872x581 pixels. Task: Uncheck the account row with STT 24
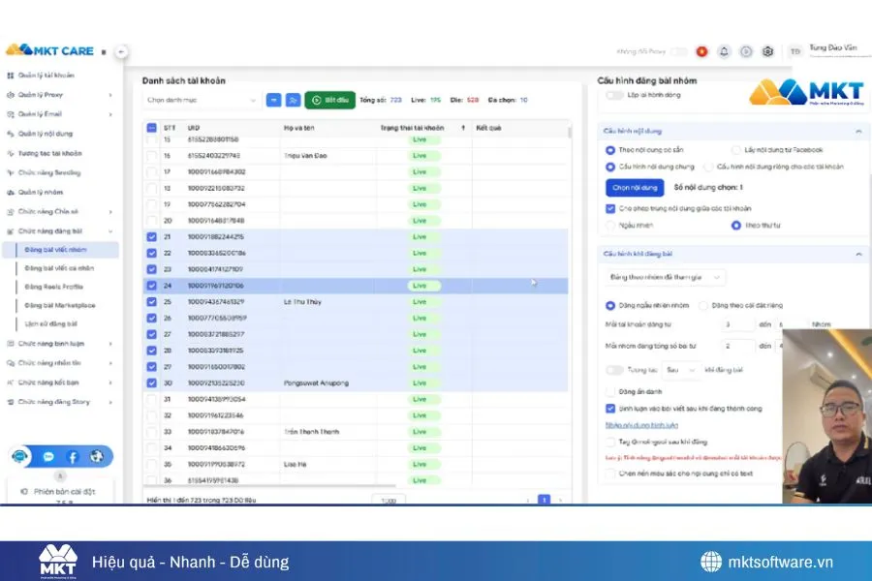point(151,286)
